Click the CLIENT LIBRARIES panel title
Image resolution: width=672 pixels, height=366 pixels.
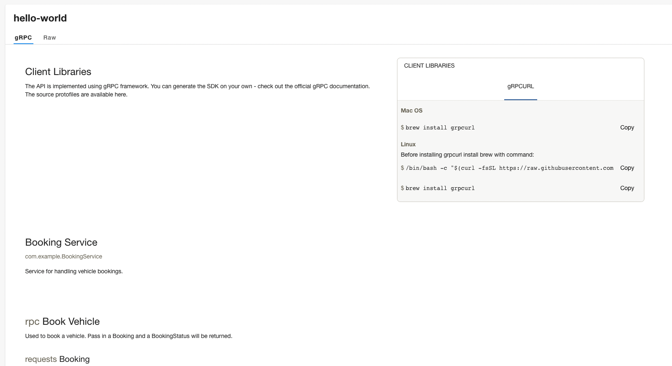[429, 66]
